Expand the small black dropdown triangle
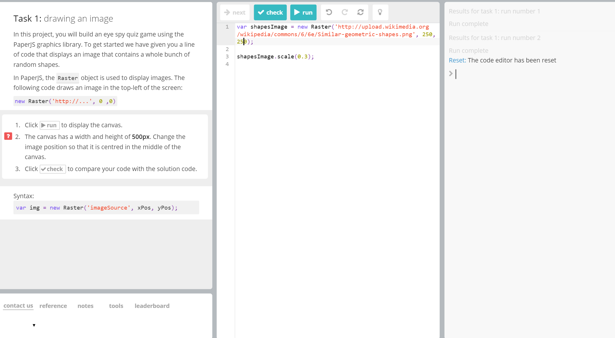This screenshot has height=338, width=615. [x=34, y=325]
